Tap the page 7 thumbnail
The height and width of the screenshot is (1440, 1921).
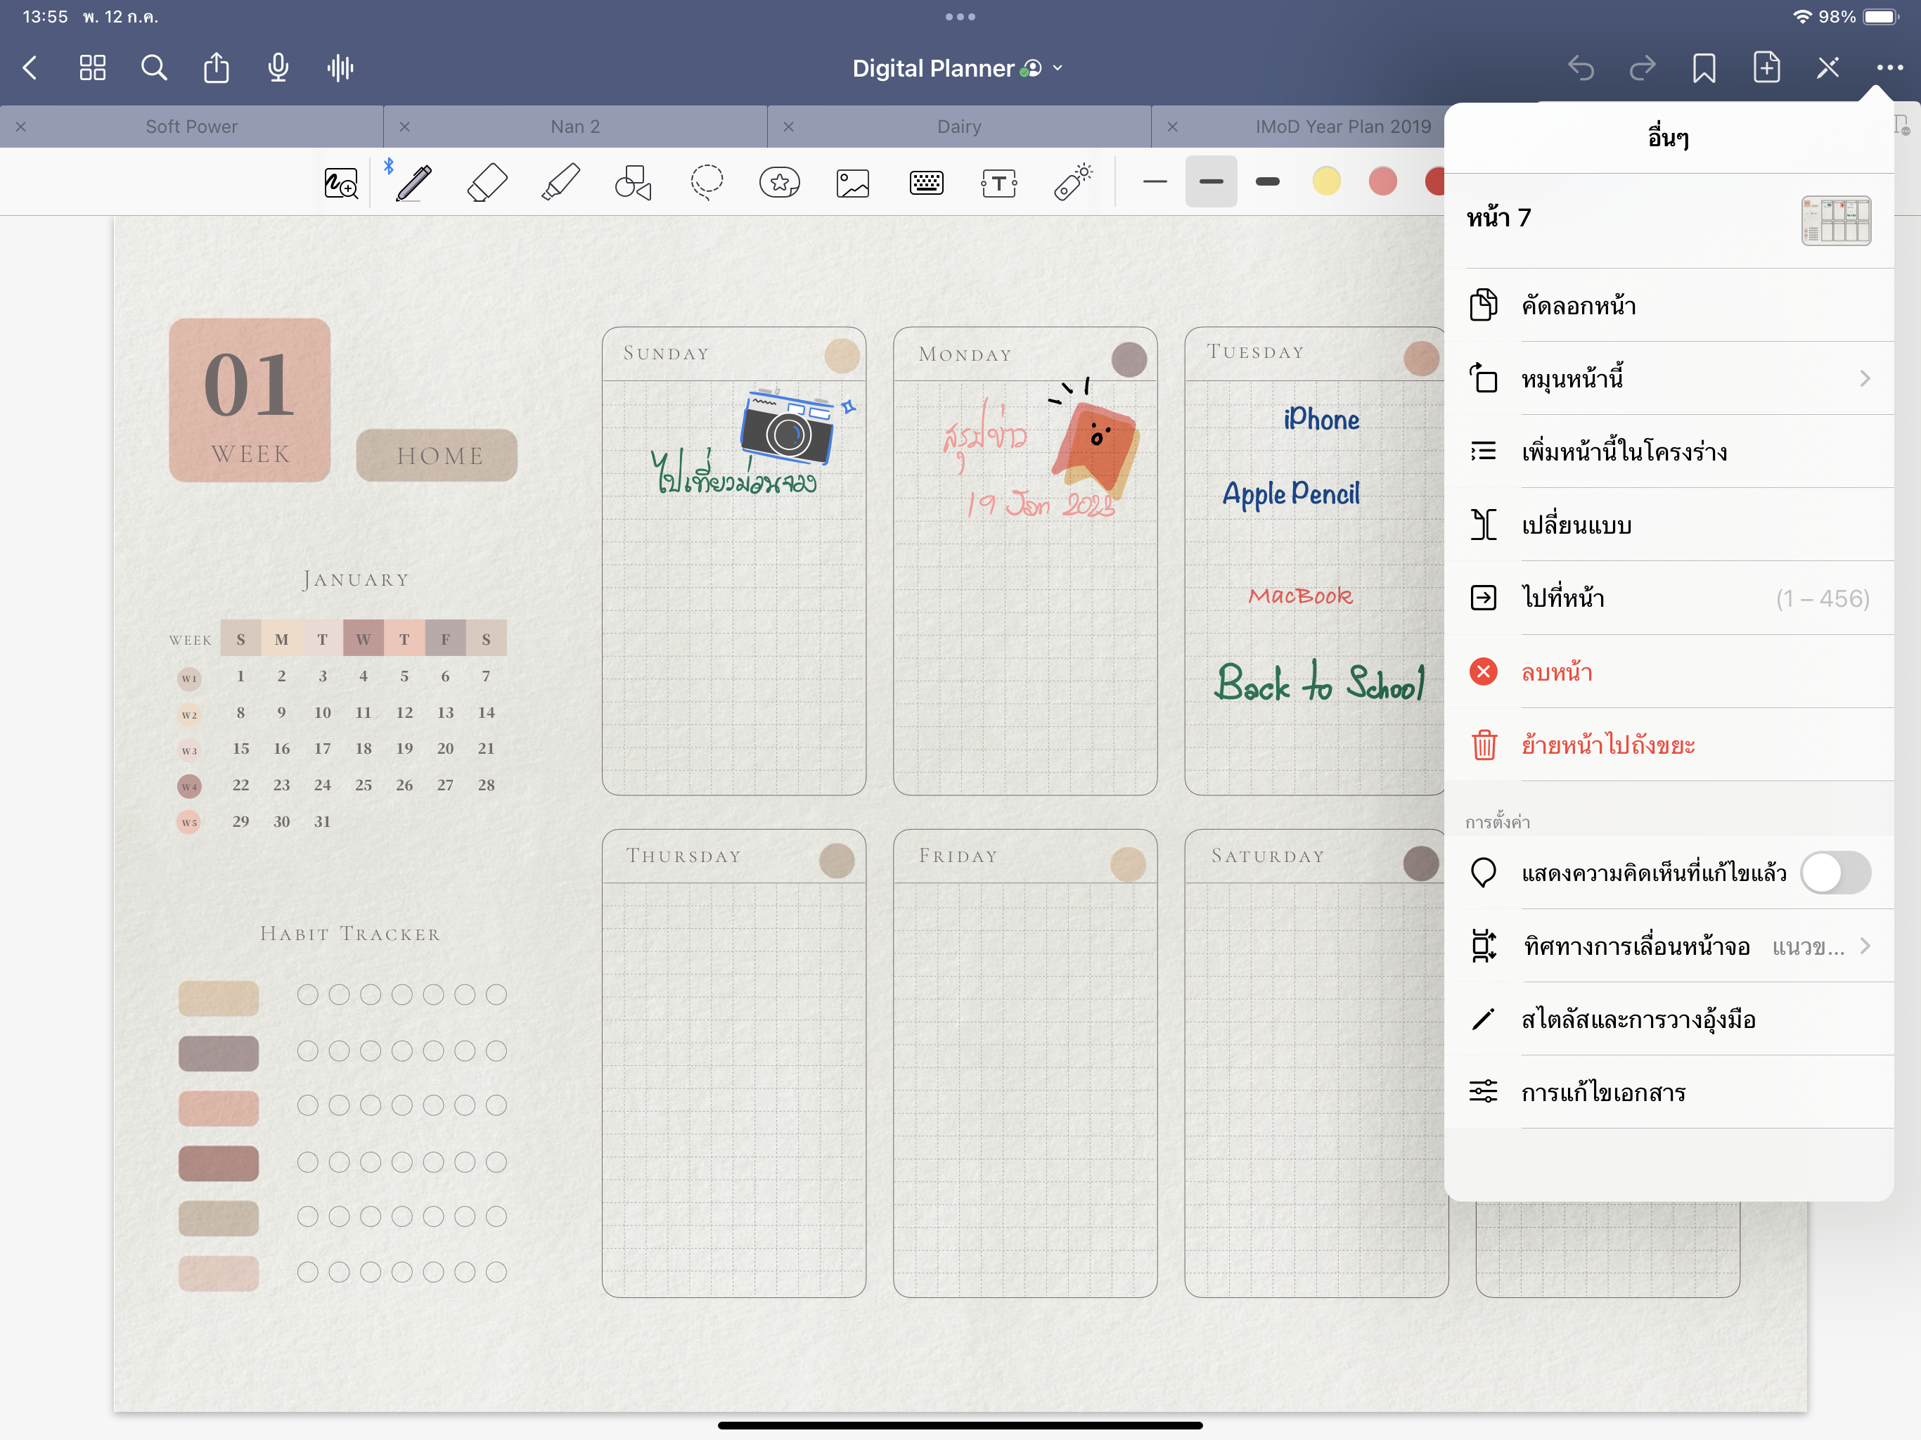pyautogui.click(x=1835, y=220)
